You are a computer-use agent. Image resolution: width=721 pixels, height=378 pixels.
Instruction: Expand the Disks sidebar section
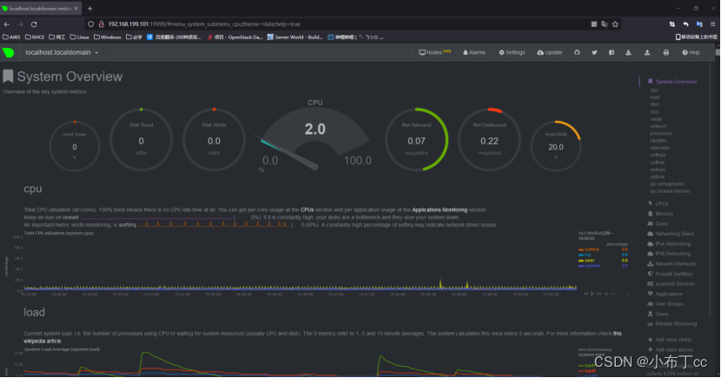pos(658,224)
